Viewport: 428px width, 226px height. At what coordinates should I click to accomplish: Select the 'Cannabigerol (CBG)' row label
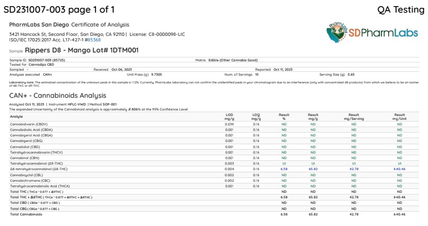pyautogui.click(x=26, y=141)
